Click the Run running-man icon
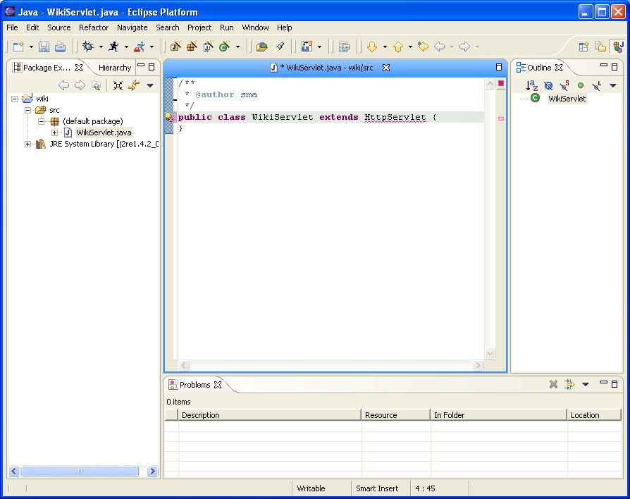Viewport: 630px width, 499px height. [113, 47]
